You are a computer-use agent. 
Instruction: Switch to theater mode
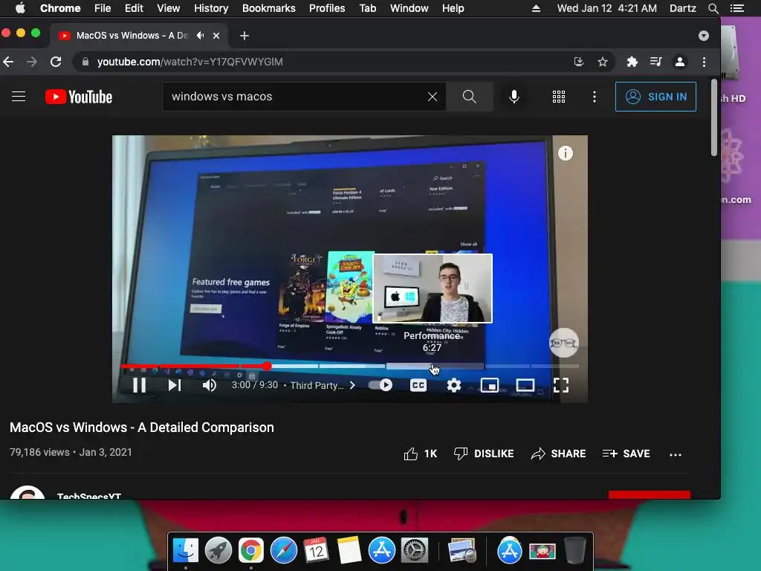[525, 385]
